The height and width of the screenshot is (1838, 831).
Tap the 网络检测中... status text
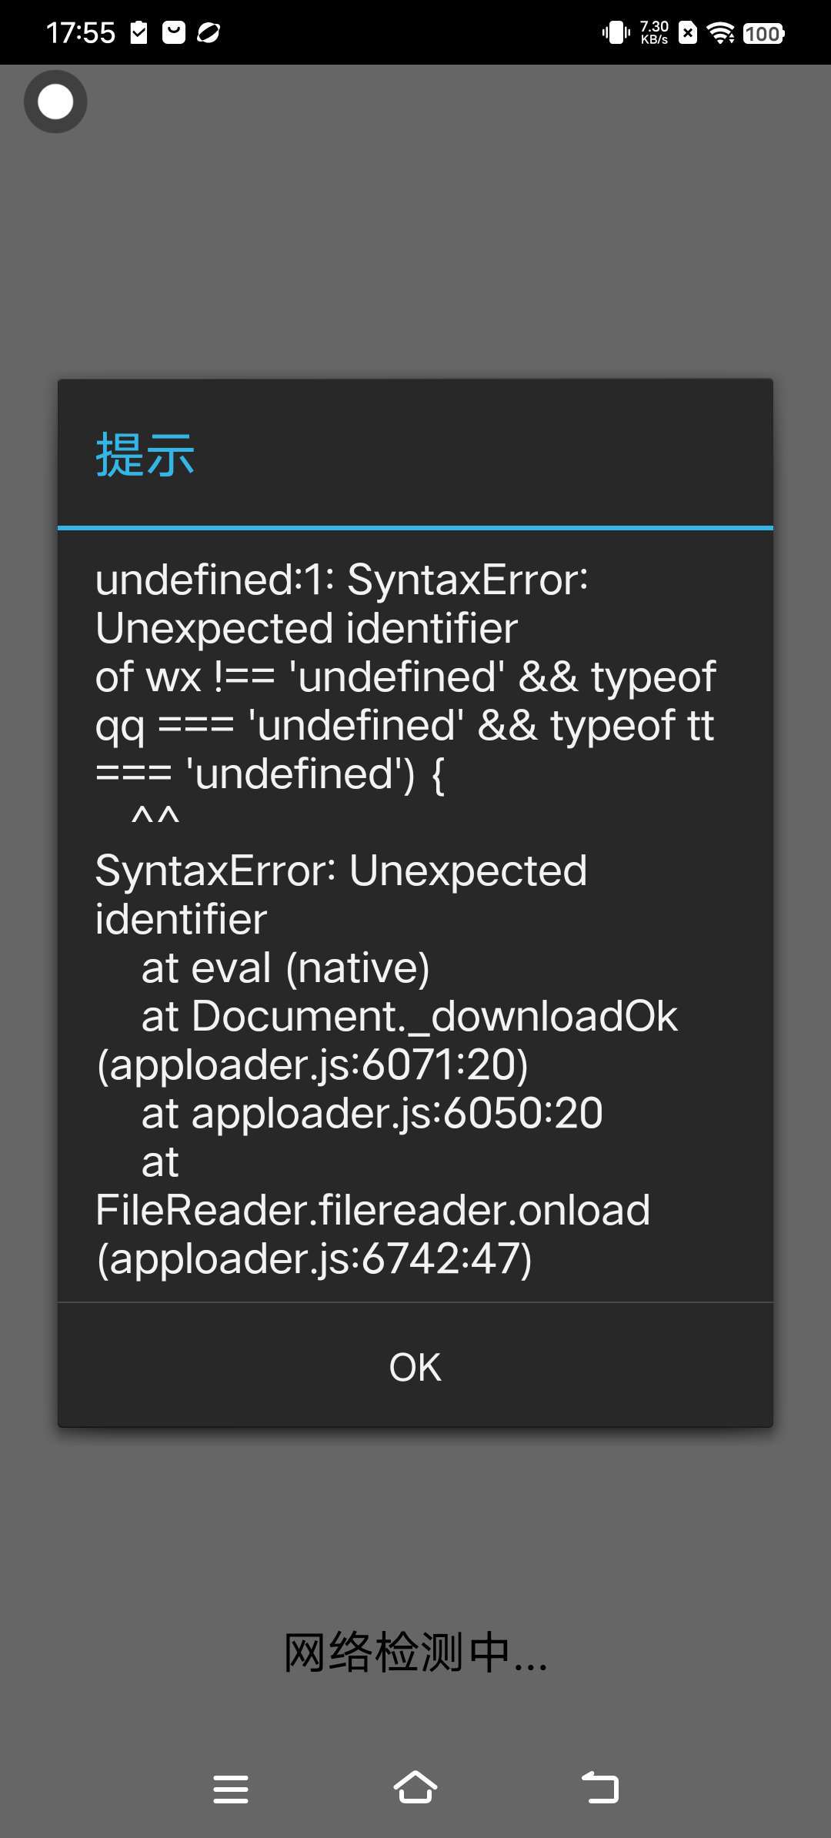pos(415,1653)
